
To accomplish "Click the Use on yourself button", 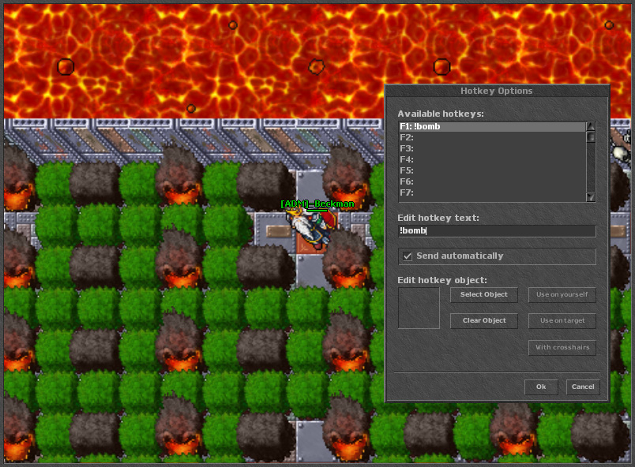I will (x=562, y=294).
